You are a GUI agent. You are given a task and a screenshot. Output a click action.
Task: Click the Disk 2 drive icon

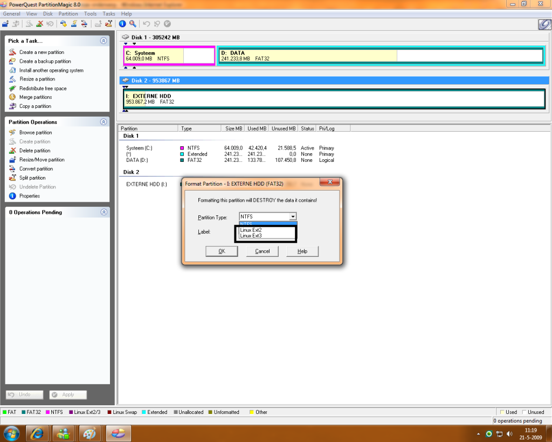125,80
